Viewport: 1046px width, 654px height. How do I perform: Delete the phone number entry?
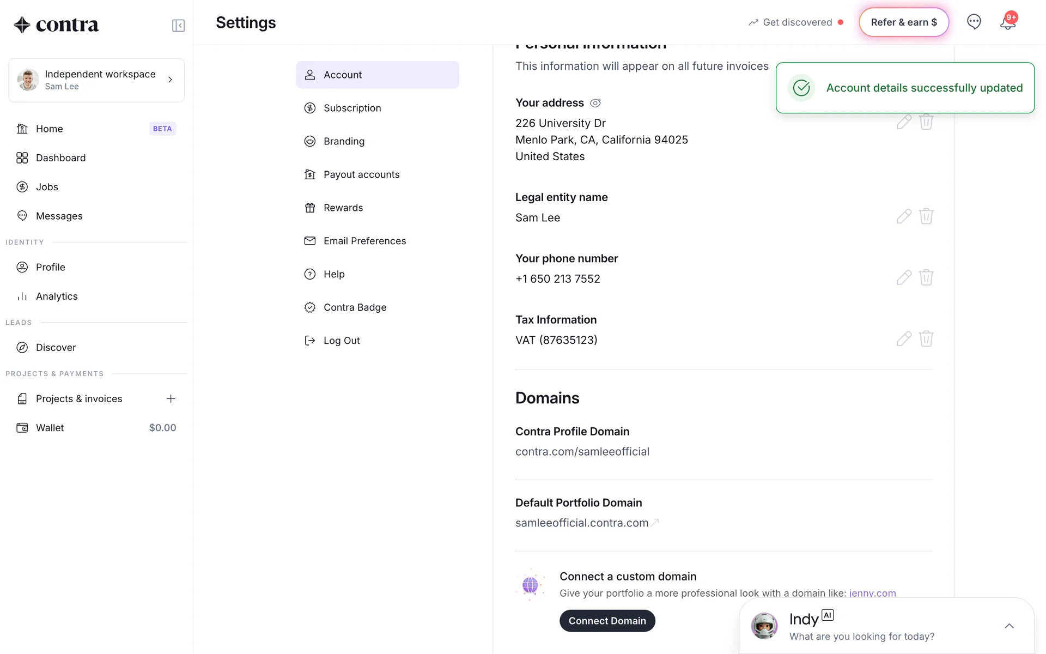point(926,278)
